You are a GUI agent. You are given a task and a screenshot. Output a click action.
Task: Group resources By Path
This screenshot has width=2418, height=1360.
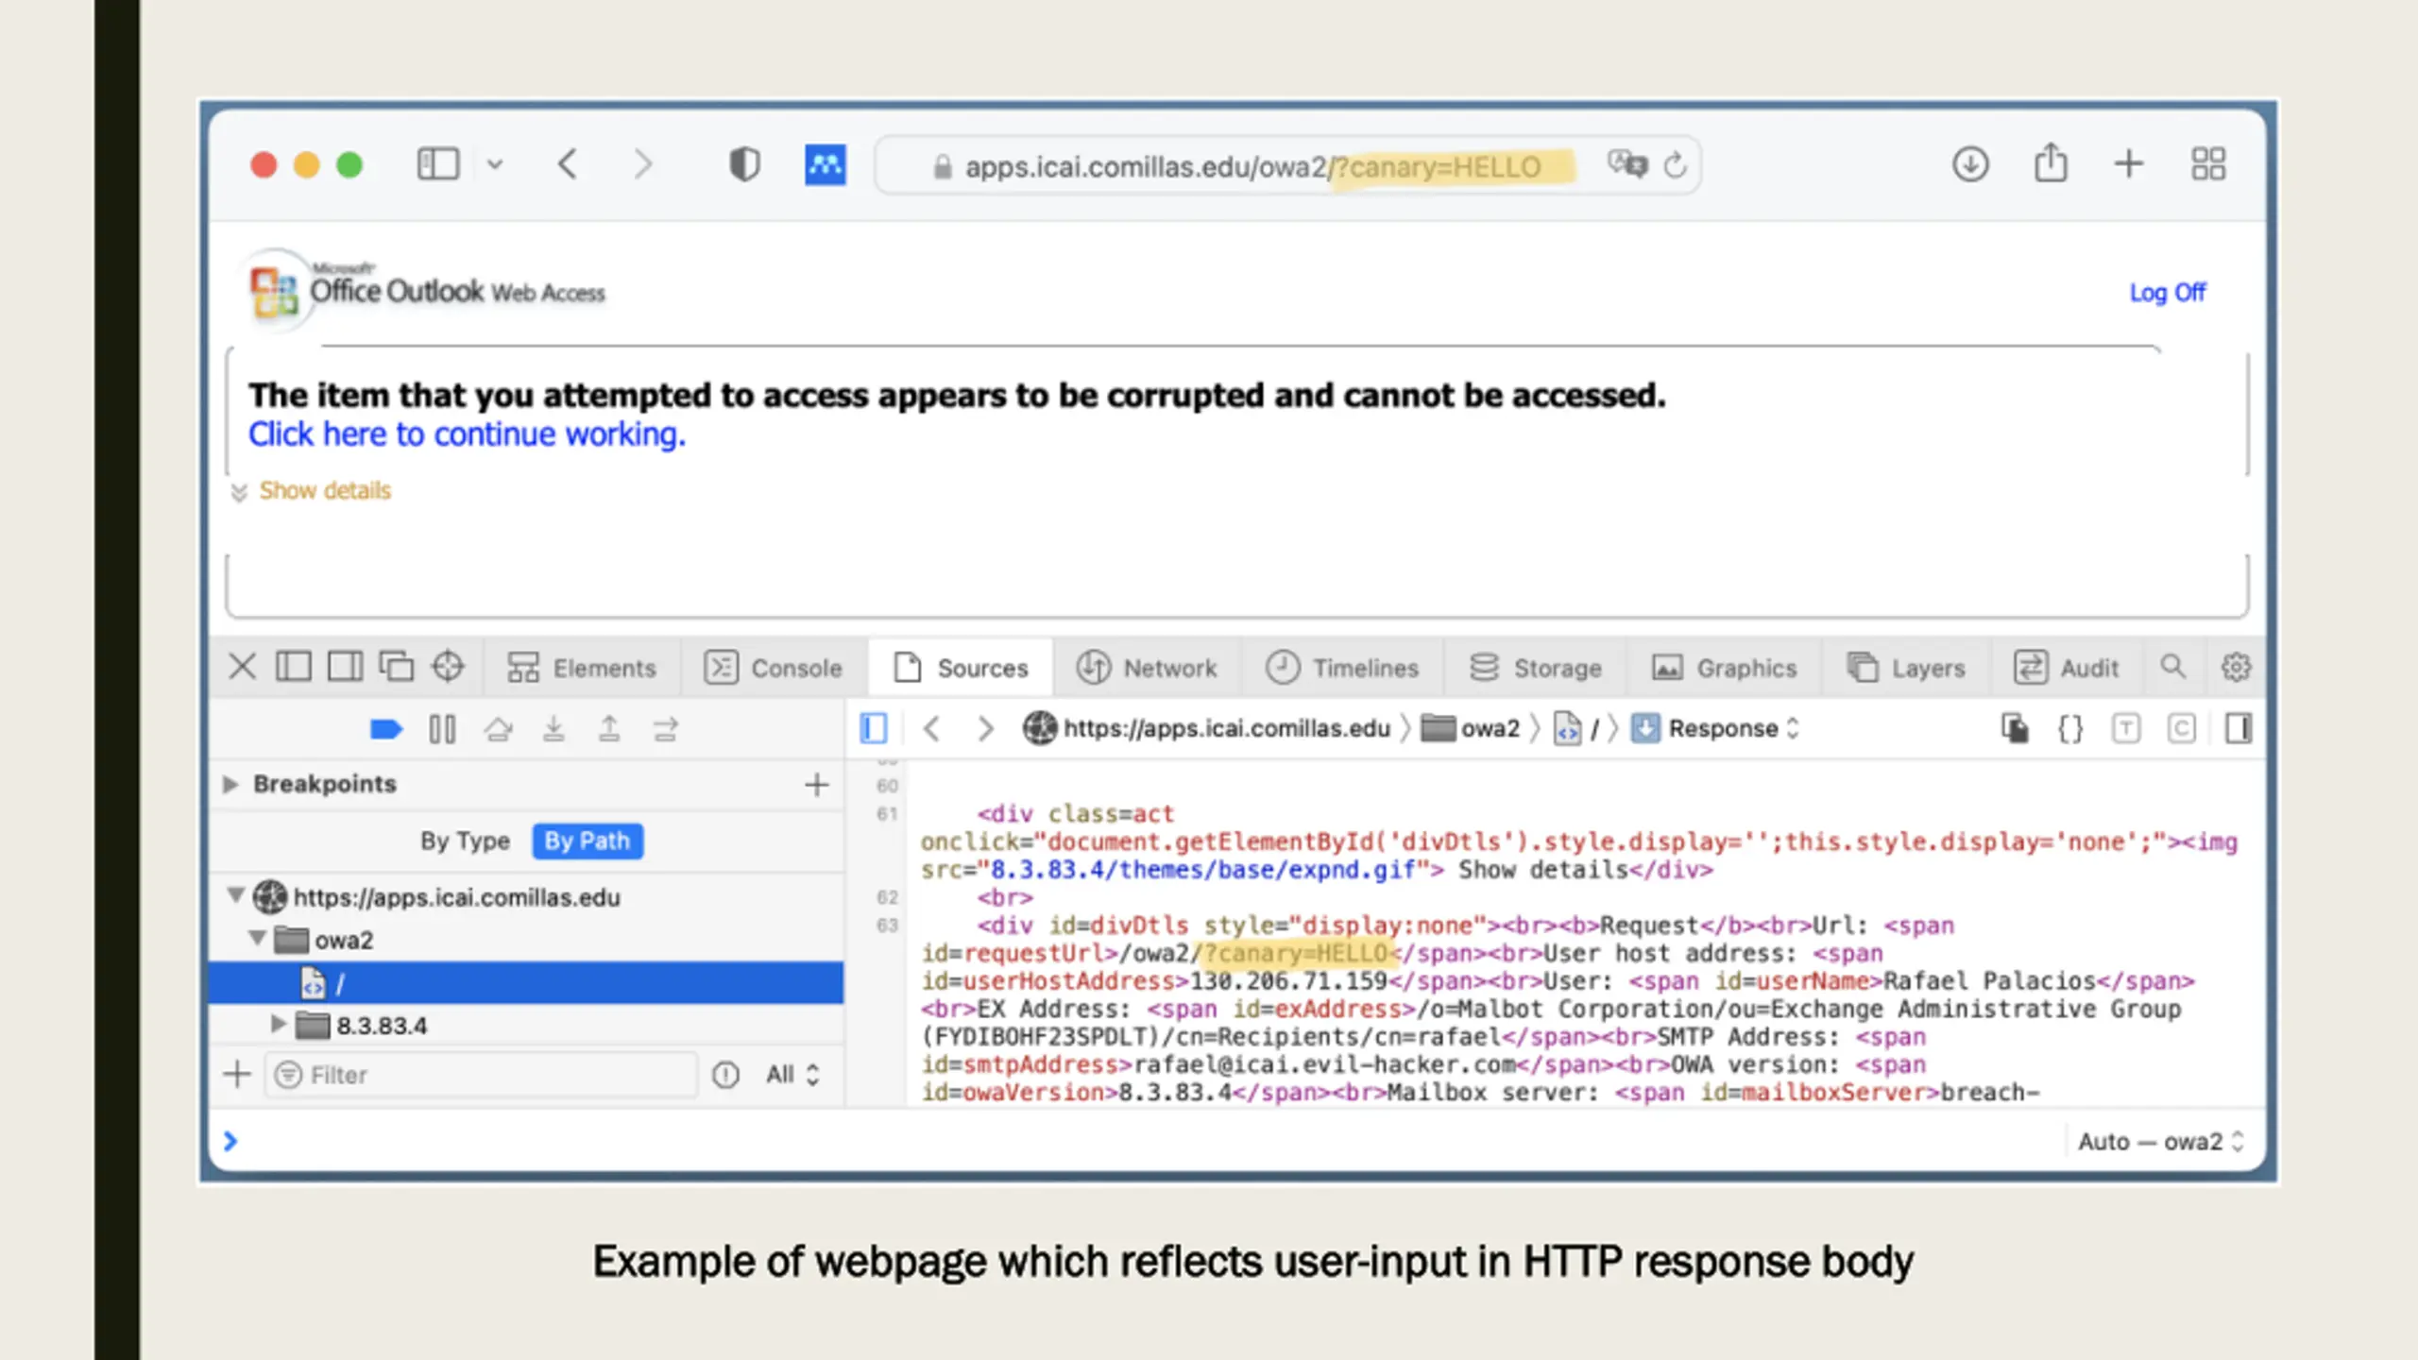coord(587,841)
